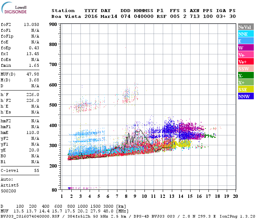Click the Artist5 label
The height and width of the screenshot is (219, 256).
pyautogui.click(x=10, y=185)
